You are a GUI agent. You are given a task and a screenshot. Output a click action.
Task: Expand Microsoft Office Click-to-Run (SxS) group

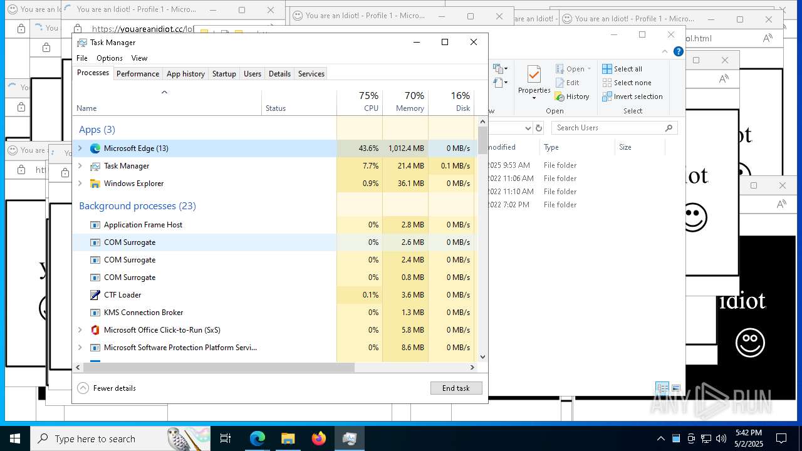tap(80, 330)
